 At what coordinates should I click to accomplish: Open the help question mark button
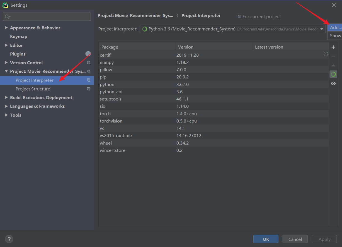coord(9,239)
